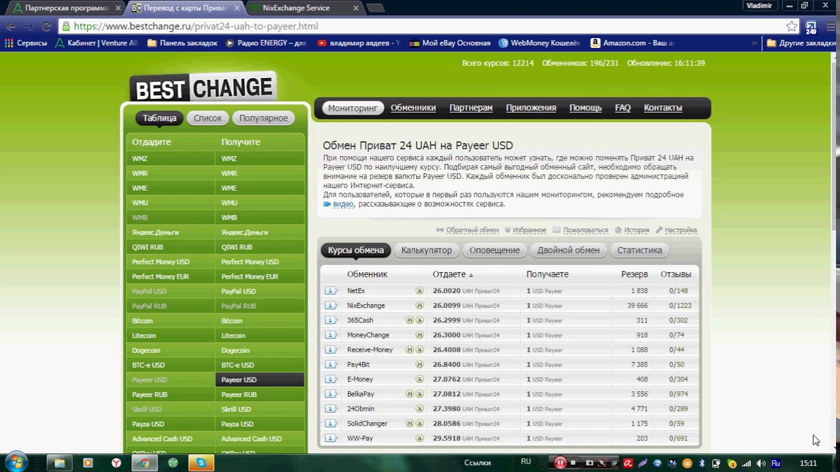
Task: Click the Избранное link
Action: pyautogui.click(x=529, y=230)
